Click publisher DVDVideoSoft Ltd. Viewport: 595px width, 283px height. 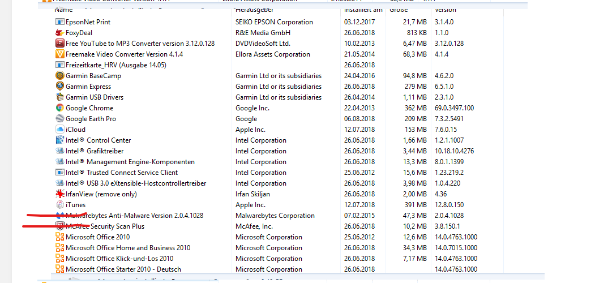(x=263, y=43)
